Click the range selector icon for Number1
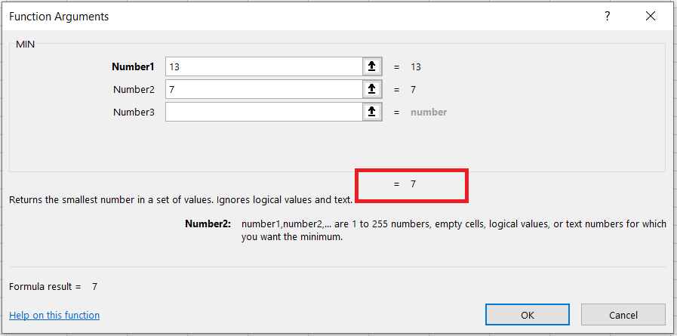The height and width of the screenshot is (336, 677). (x=371, y=66)
